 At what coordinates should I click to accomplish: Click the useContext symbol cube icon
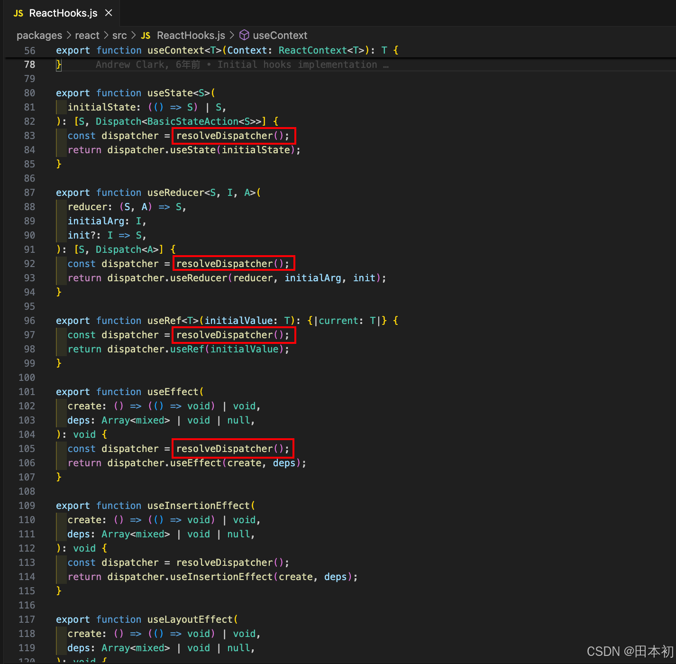point(244,35)
